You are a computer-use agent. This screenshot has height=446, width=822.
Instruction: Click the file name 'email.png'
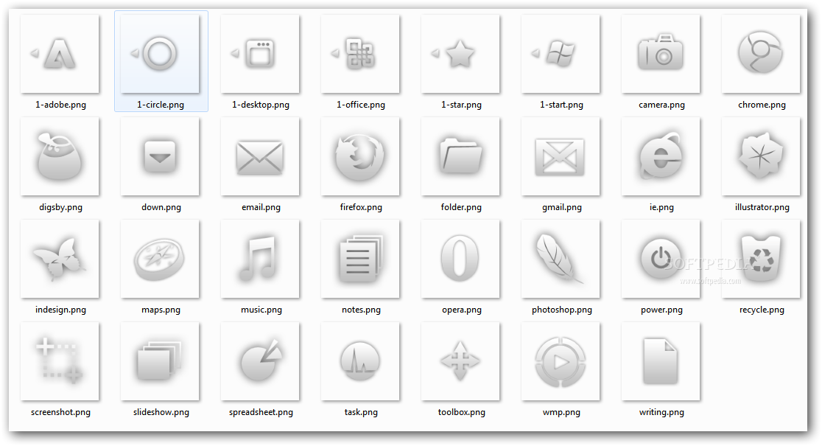pos(261,206)
